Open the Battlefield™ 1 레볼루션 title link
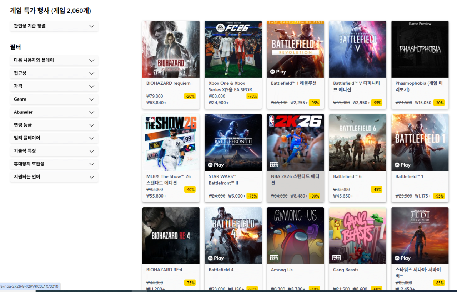Screen dimensions: 457x292 pos(294,83)
